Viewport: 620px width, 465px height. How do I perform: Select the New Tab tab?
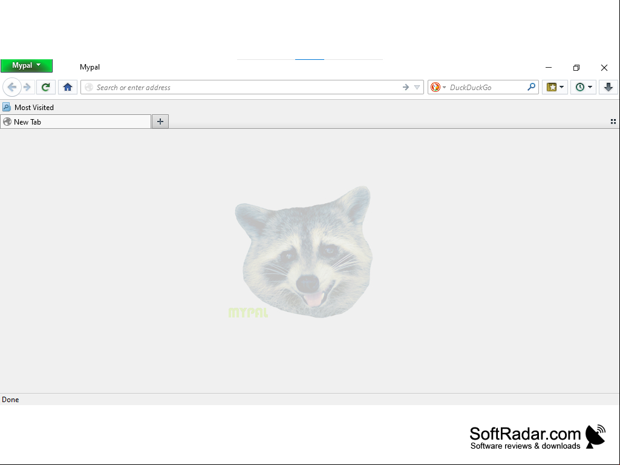76,122
